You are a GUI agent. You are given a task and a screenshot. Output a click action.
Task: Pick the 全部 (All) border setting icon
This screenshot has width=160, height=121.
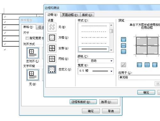click(52, 48)
